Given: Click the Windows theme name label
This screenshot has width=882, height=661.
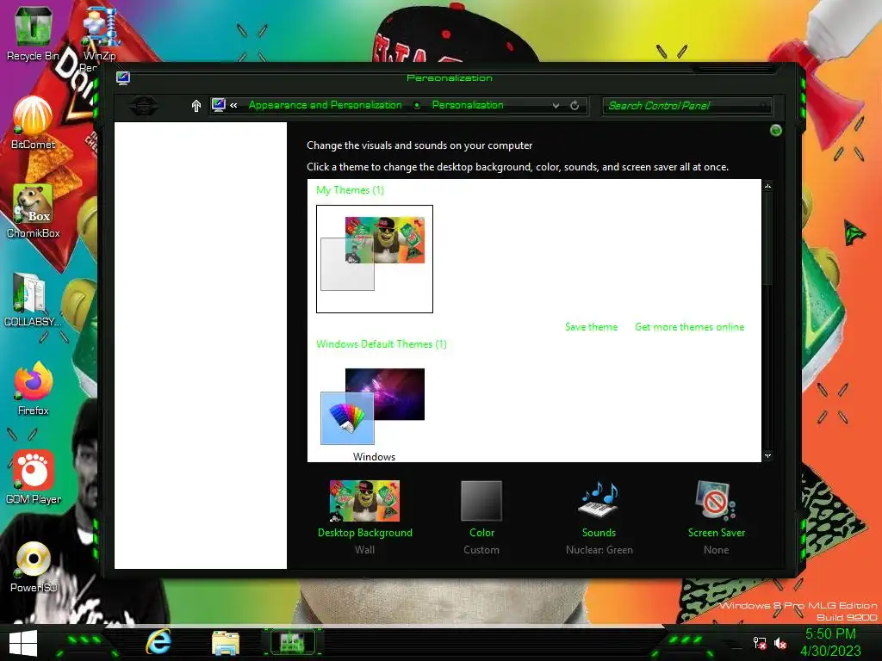Looking at the screenshot, I should (x=374, y=456).
